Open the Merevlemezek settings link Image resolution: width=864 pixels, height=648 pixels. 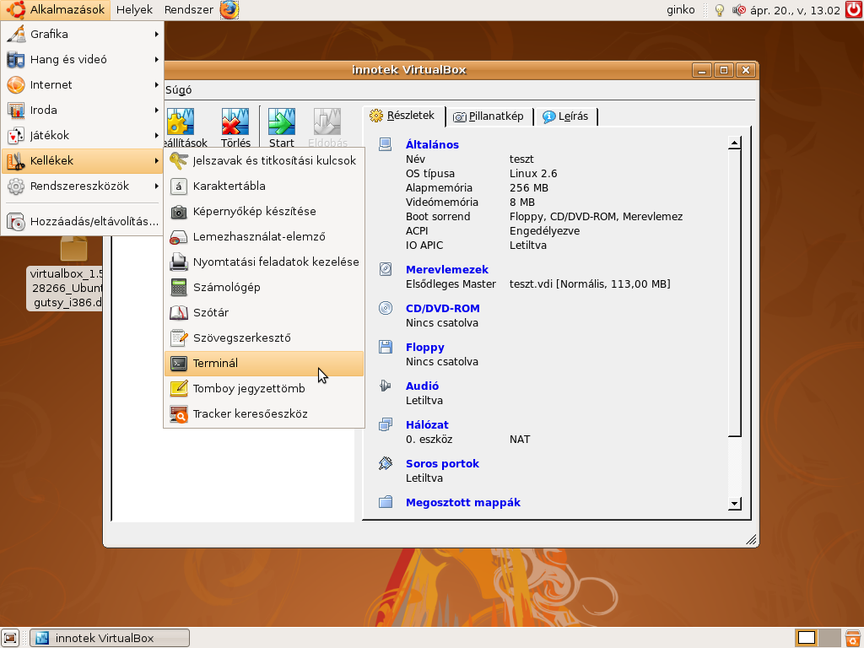[447, 269]
